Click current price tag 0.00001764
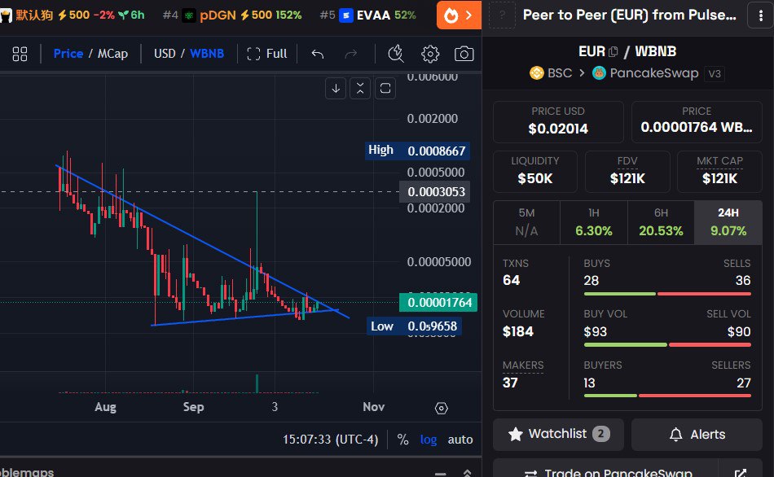774x477 pixels. (438, 302)
